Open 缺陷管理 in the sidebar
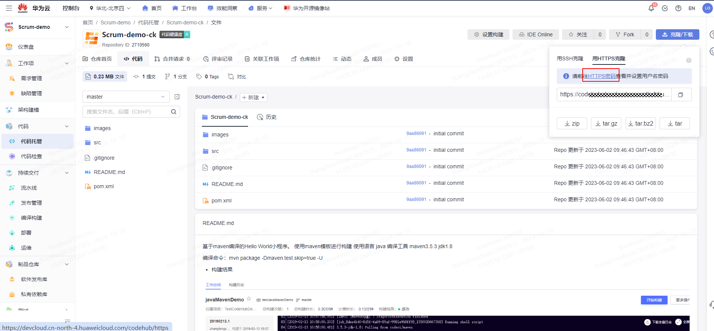714x331 pixels. pos(31,93)
